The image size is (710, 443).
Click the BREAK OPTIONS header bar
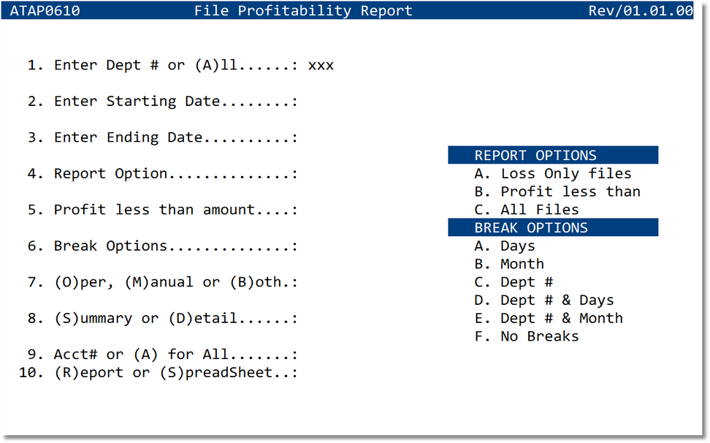point(553,227)
